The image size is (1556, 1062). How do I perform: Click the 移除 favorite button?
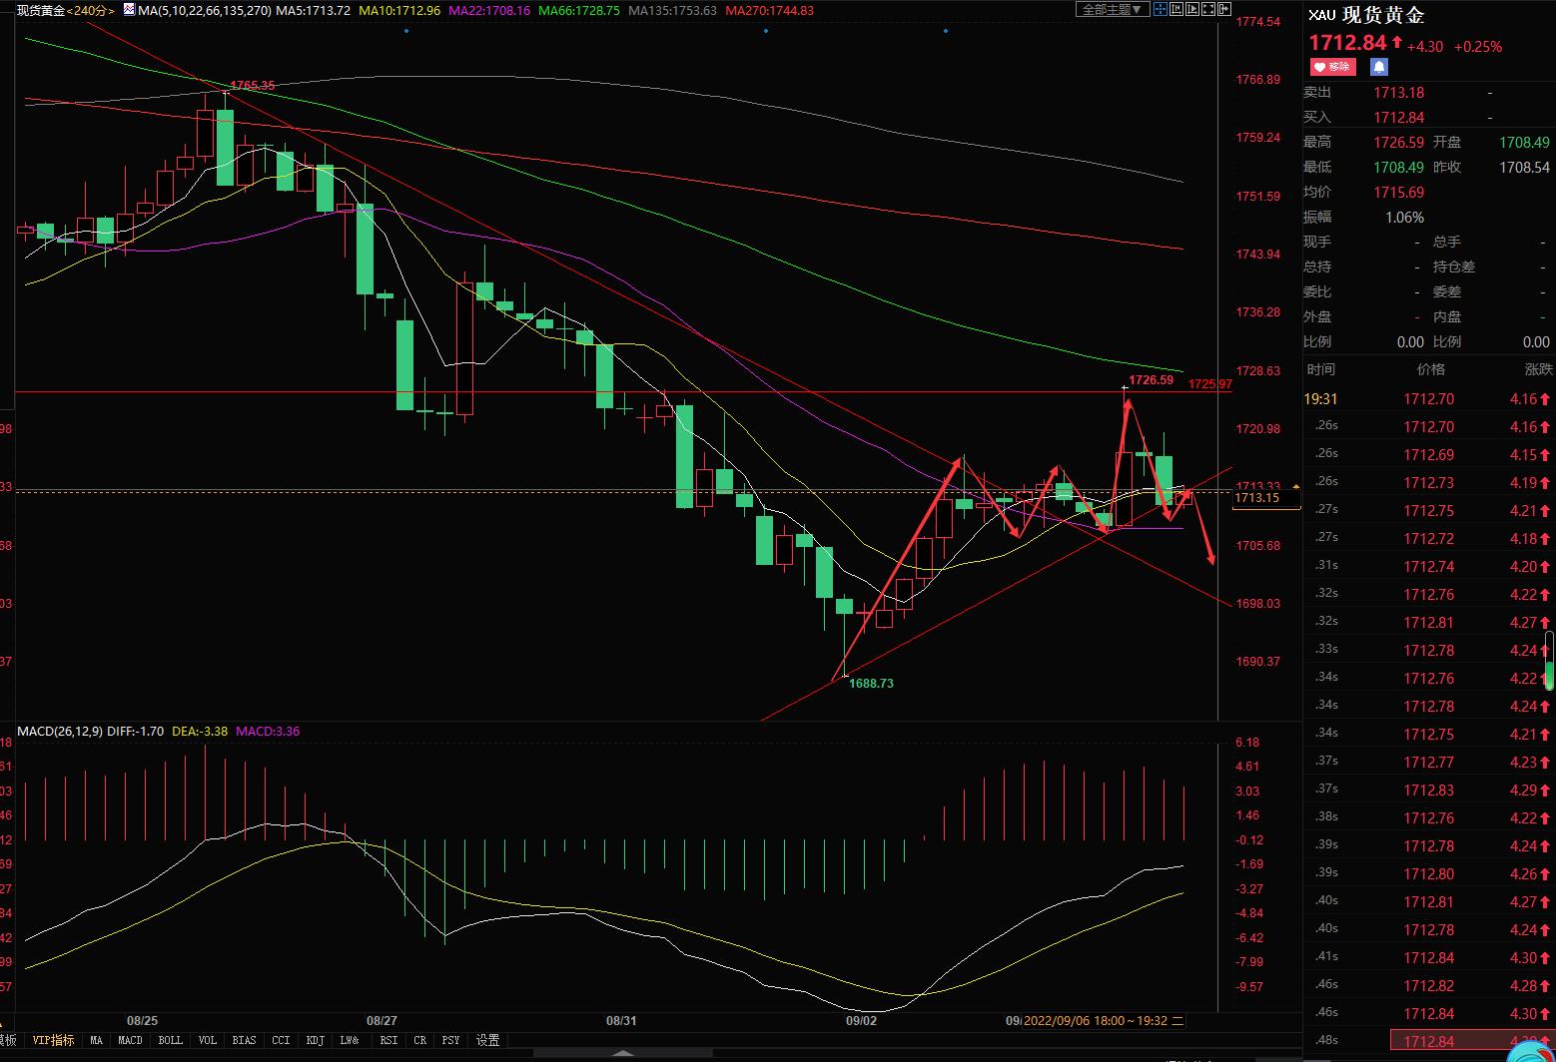[1333, 67]
